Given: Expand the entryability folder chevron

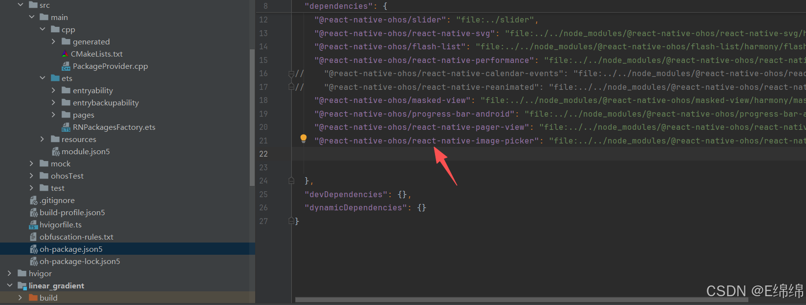Looking at the screenshot, I should click(53, 90).
